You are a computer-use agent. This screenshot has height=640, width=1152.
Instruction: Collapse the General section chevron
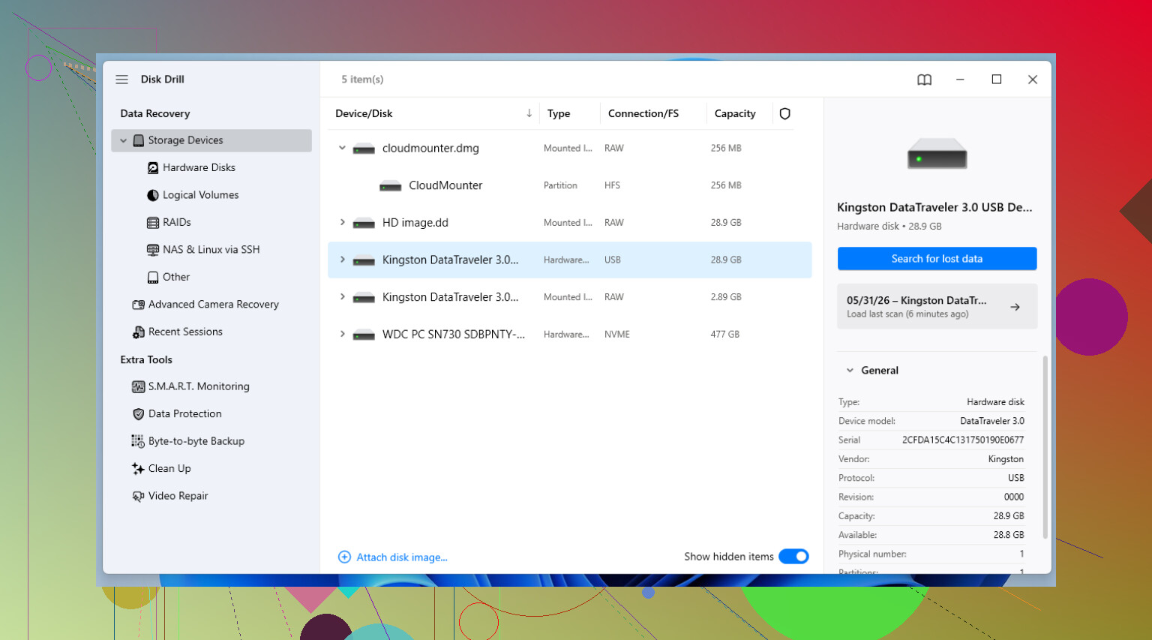click(x=850, y=371)
